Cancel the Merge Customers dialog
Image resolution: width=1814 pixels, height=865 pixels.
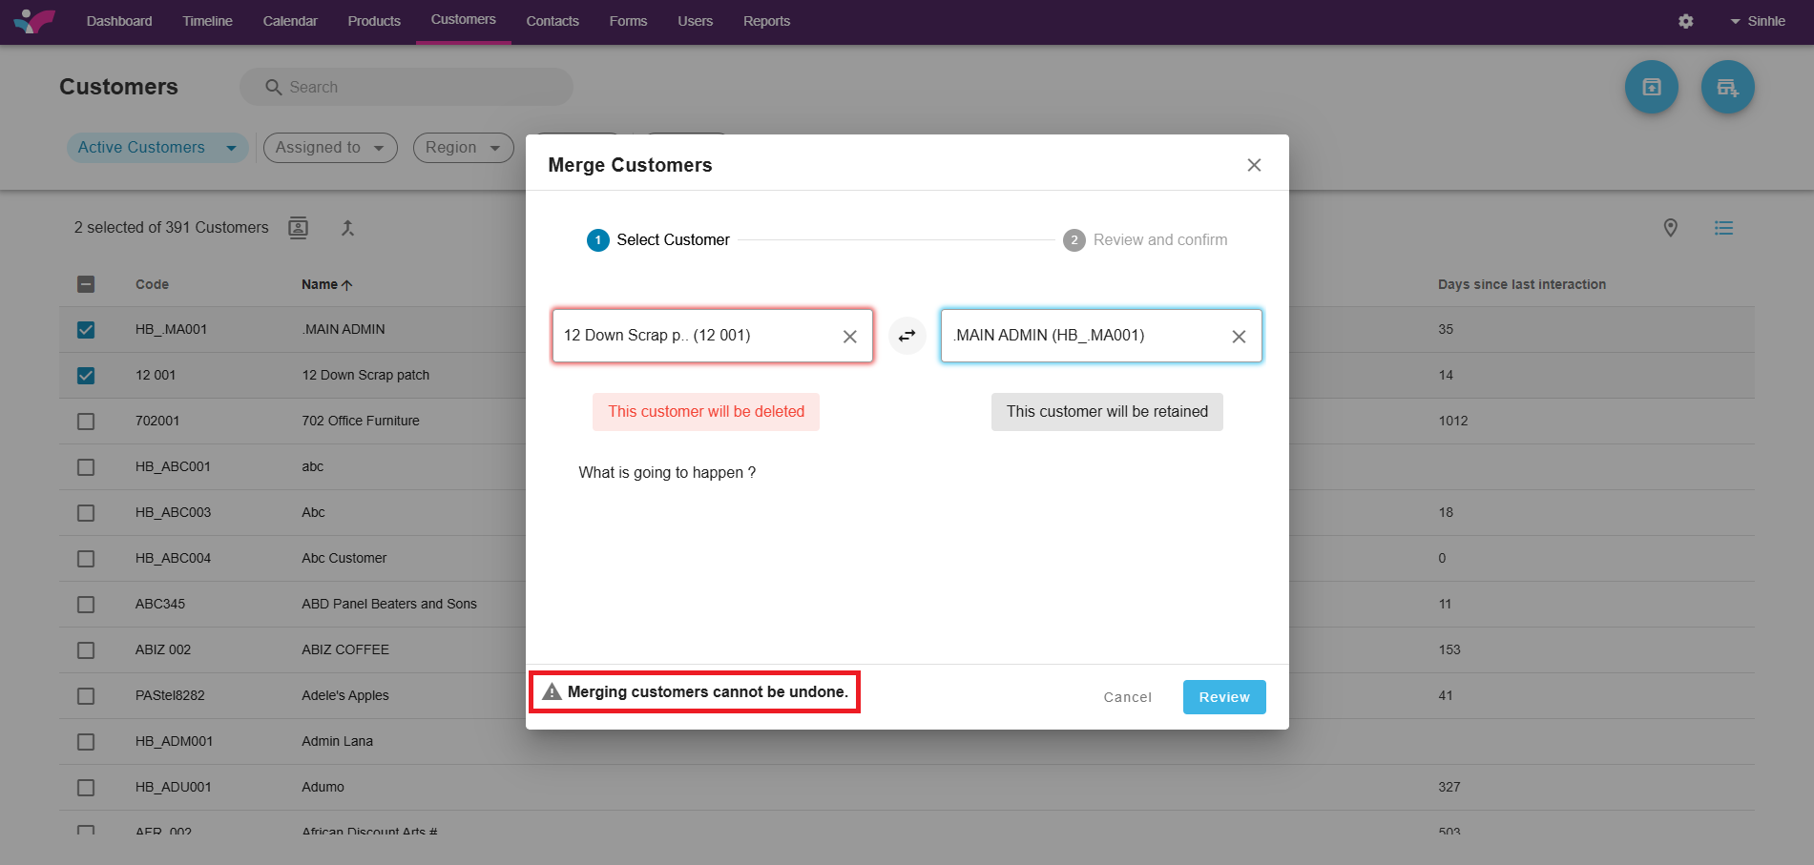(1127, 697)
